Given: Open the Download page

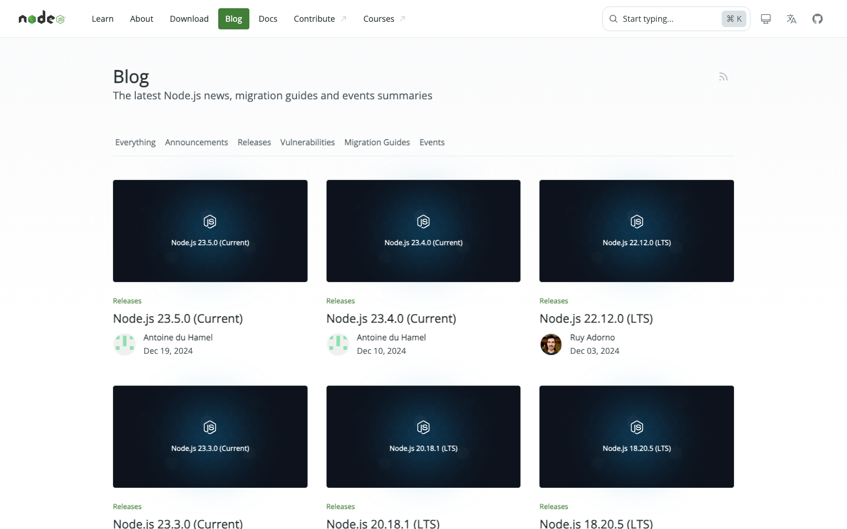Looking at the screenshot, I should (189, 19).
